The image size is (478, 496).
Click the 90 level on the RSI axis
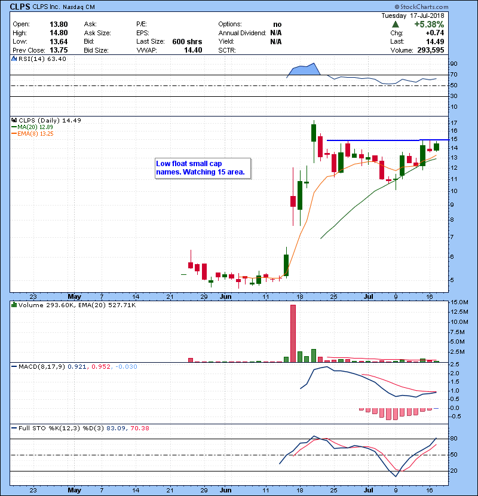454,64
